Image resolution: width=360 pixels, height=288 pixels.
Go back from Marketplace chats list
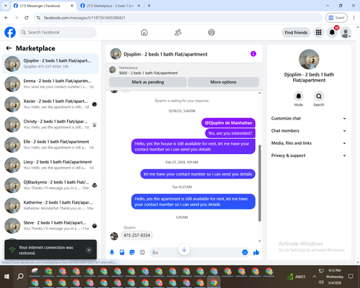point(9,48)
